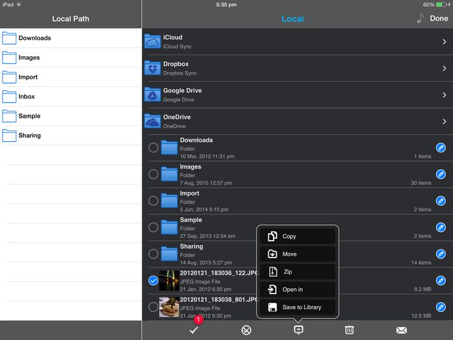Screen dimensions: 453x340
Task: Expand OneDrive row chevron
Action: (x=445, y=122)
